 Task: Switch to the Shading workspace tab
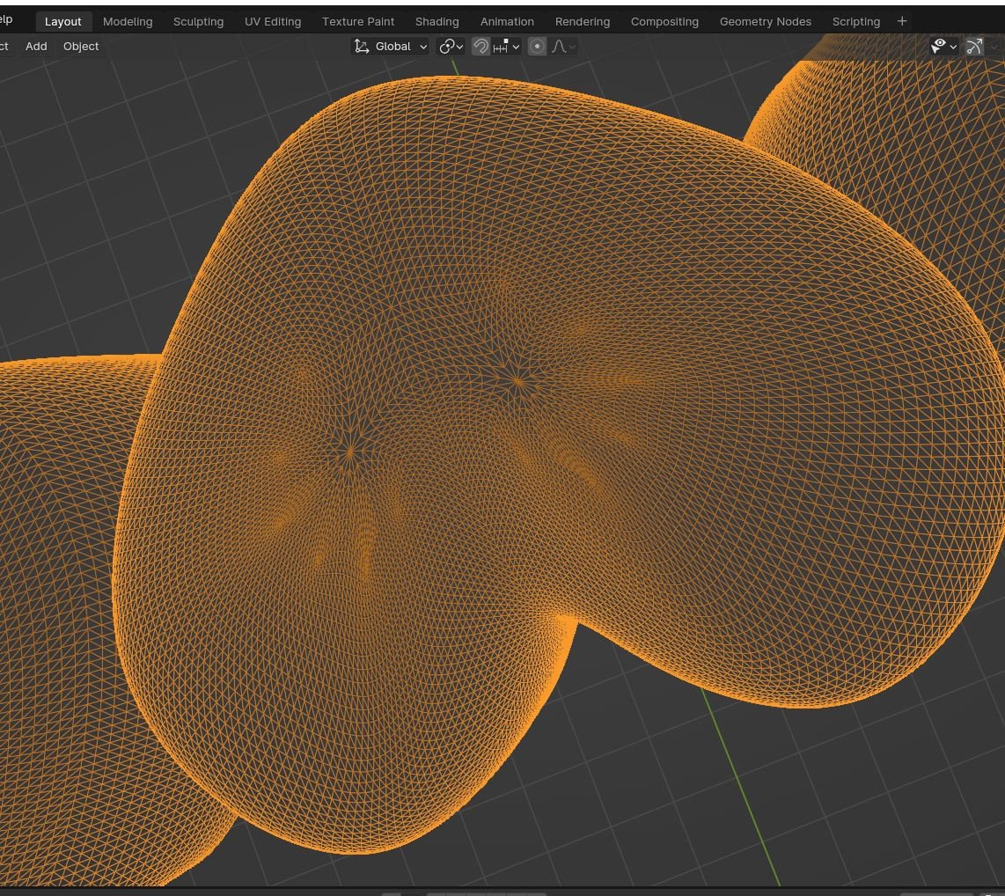(x=436, y=22)
